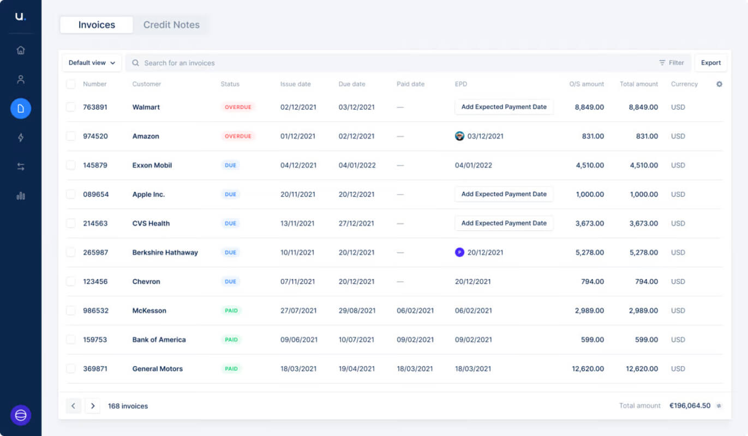Tick the Bank of America invoice checkbox
The image size is (748, 436).
click(x=71, y=340)
